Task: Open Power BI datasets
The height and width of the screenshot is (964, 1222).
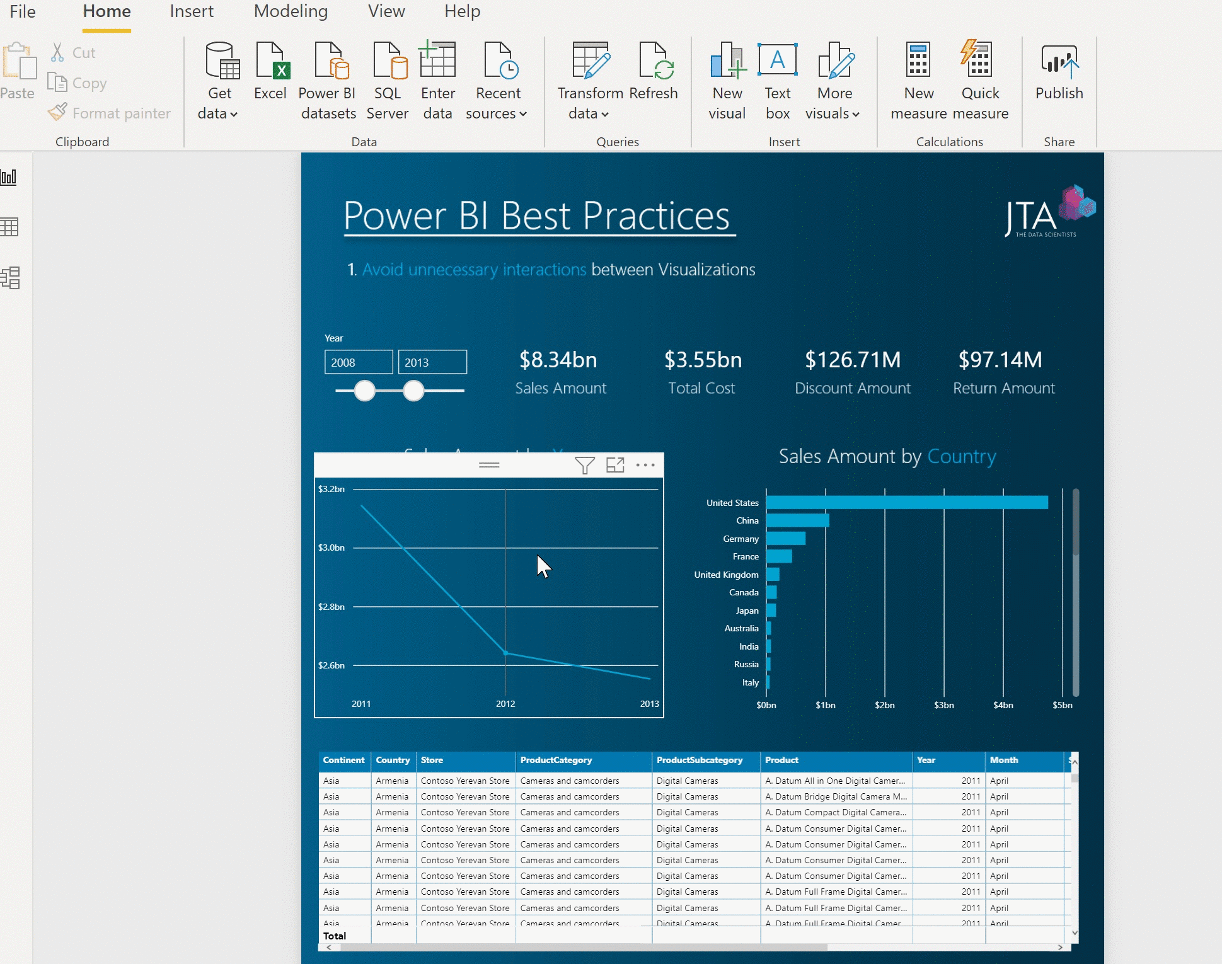Action: [328, 81]
